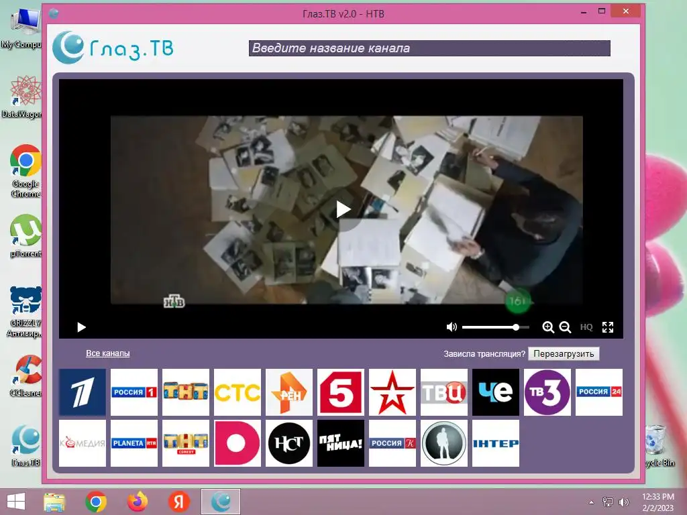Image resolution: width=687 pixels, height=515 pixels.
Task: Open the Звезда red star channel
Action: (392, 392)
